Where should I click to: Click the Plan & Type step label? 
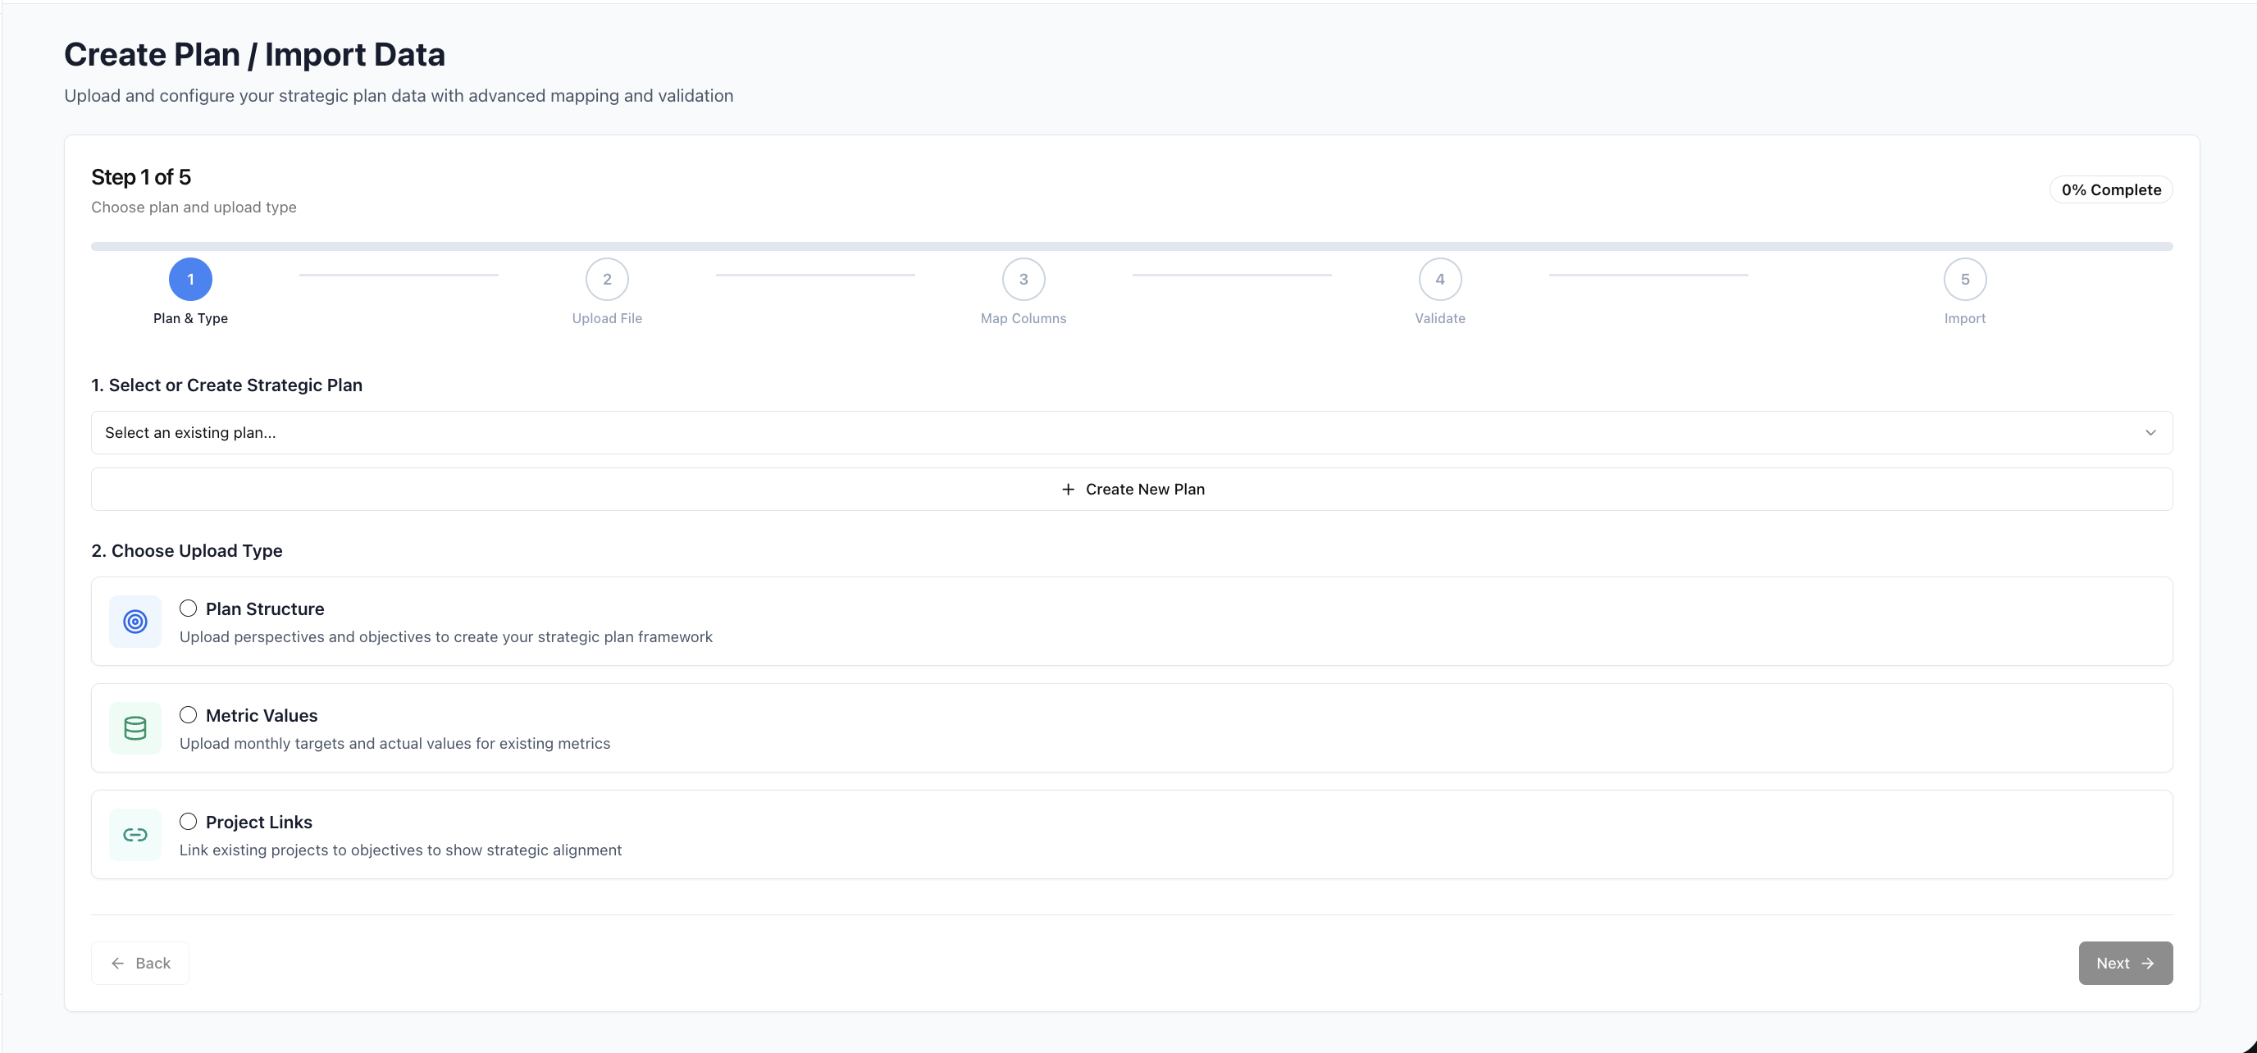[190, 318]
